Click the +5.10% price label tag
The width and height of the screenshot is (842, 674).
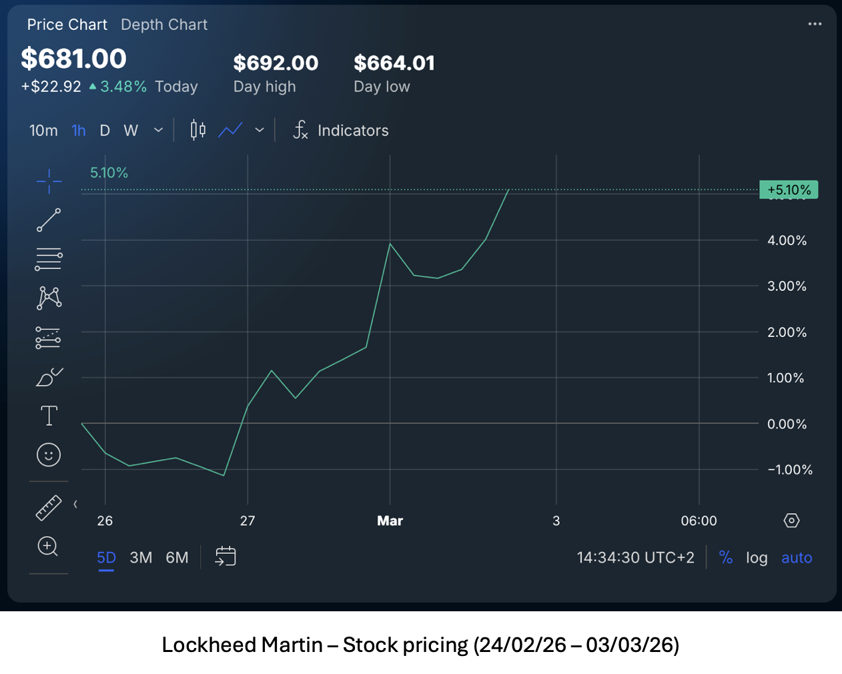[x=789, y=190]
